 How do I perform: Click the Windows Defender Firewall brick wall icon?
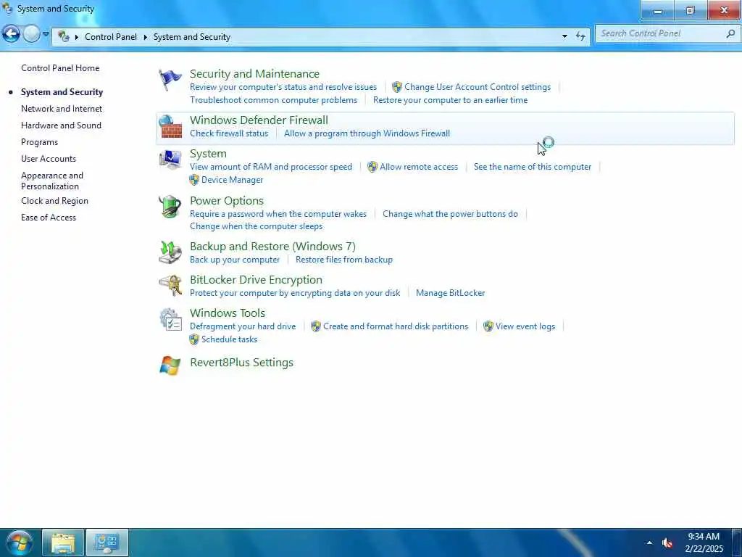(170, 126)
